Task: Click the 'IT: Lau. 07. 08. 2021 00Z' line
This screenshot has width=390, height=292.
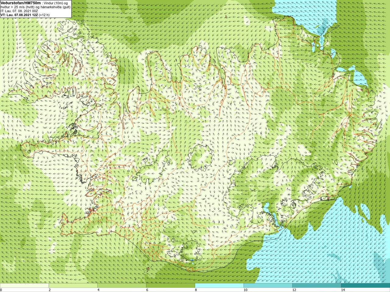Action: (19, 11)
